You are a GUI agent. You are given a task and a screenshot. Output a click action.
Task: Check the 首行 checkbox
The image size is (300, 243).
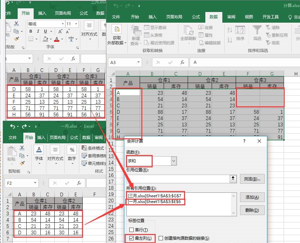point(131,230)
